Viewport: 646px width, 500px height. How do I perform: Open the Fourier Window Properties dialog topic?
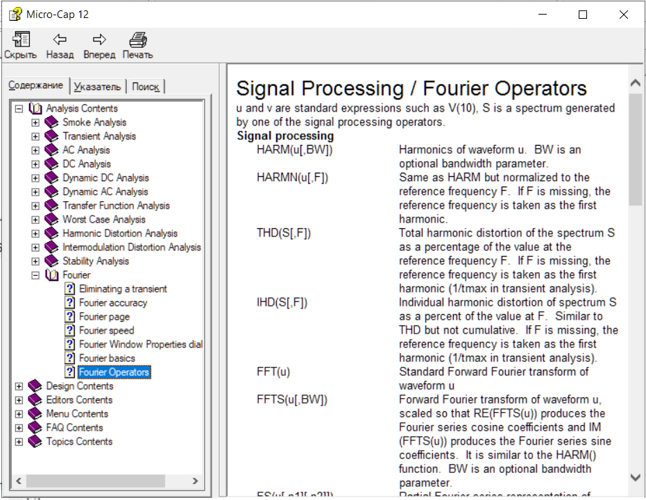[140, 345]
